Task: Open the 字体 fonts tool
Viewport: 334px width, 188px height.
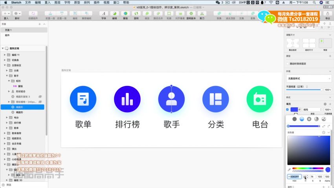Action: (x=104, y=13)
